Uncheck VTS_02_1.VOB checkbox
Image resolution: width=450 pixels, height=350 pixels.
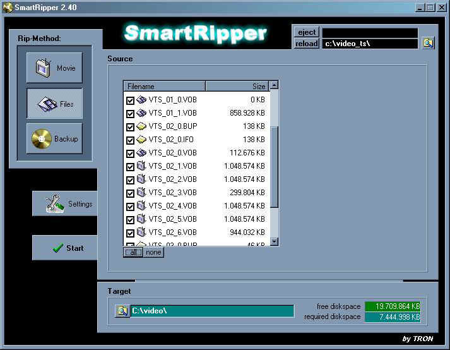[x=130, y=167]
